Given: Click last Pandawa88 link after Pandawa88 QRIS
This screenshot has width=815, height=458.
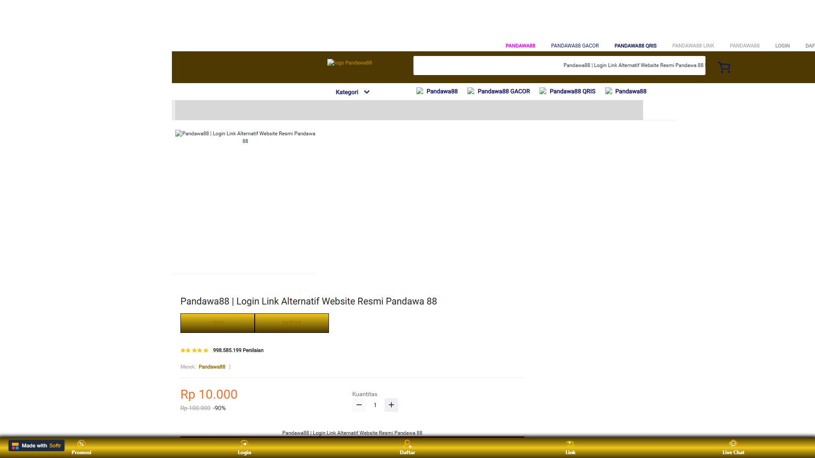Looking at the screenshot, I should tap(626, 91).
